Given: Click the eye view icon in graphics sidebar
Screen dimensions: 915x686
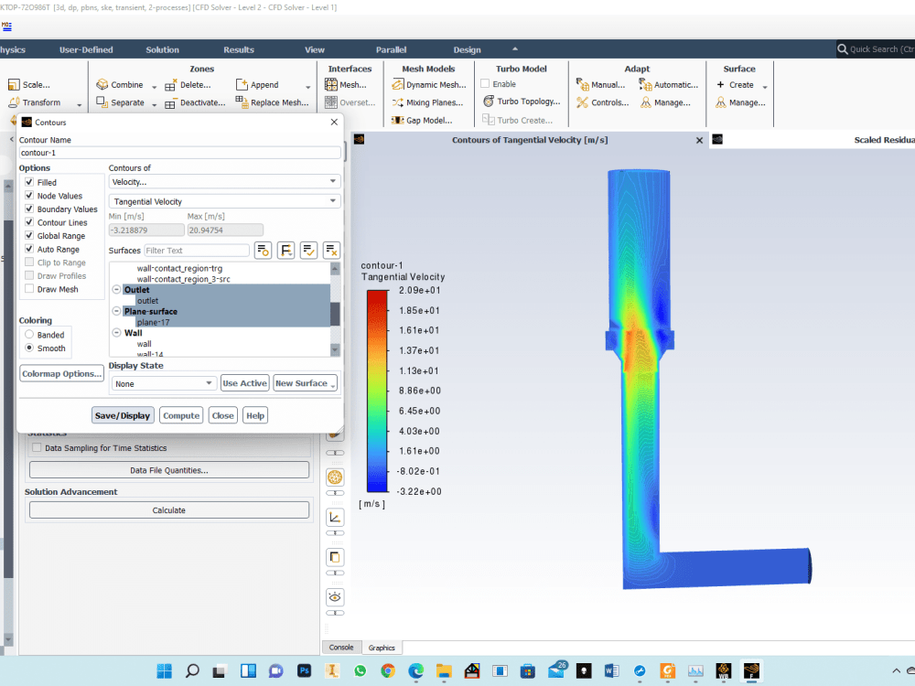Looking at the screenshot, I should (x=334, y=596).
